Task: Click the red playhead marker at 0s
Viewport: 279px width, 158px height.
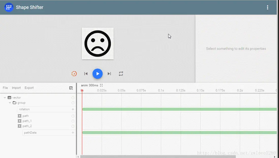Action: [82, 90]
